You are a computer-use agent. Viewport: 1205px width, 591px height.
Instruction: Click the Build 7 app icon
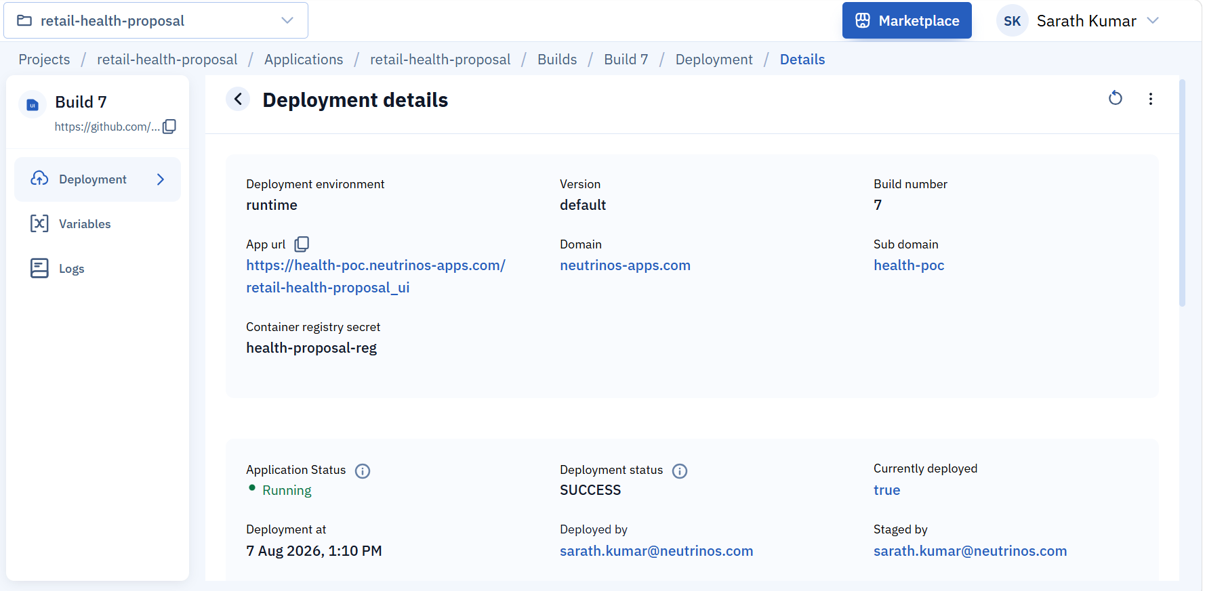32,104
